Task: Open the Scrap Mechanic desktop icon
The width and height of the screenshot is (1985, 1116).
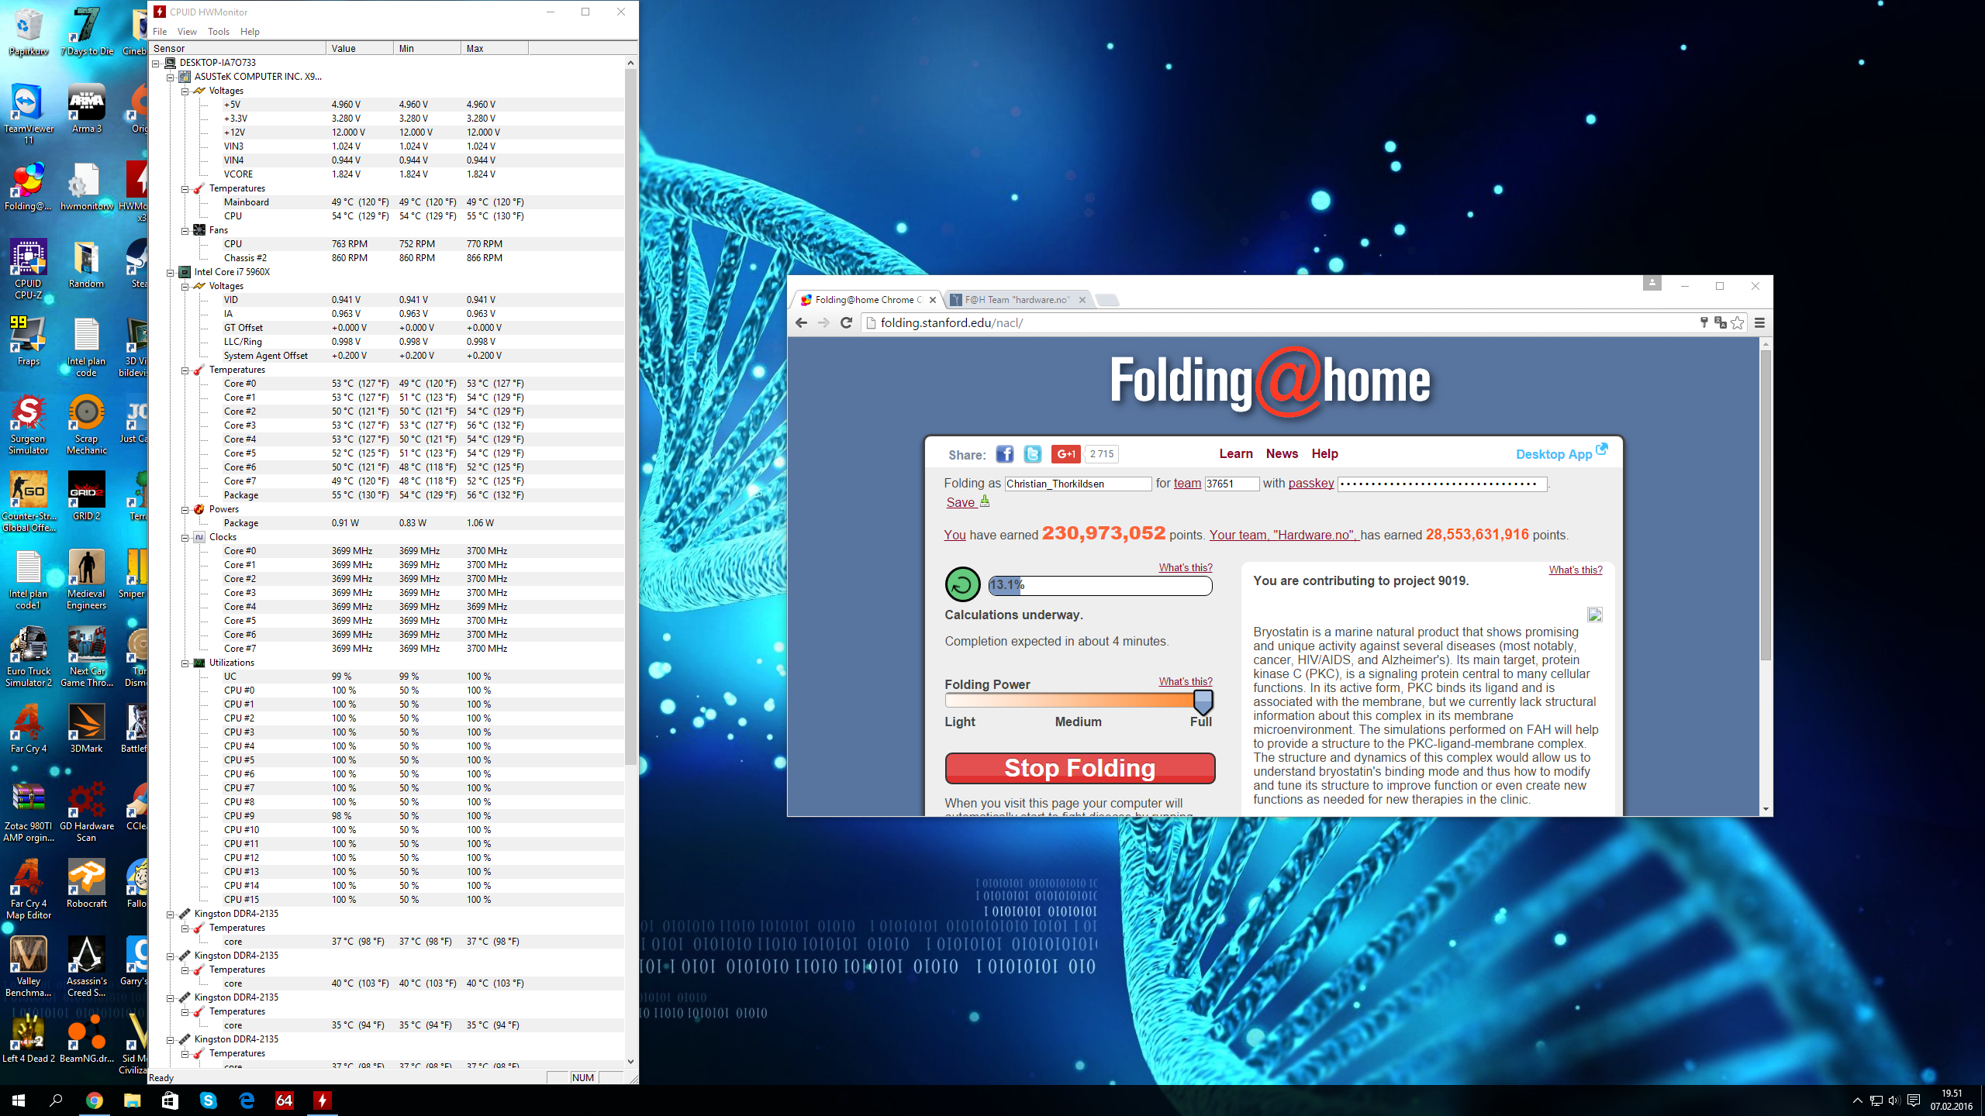Action: pyautogui.click(x=86, y=424)
